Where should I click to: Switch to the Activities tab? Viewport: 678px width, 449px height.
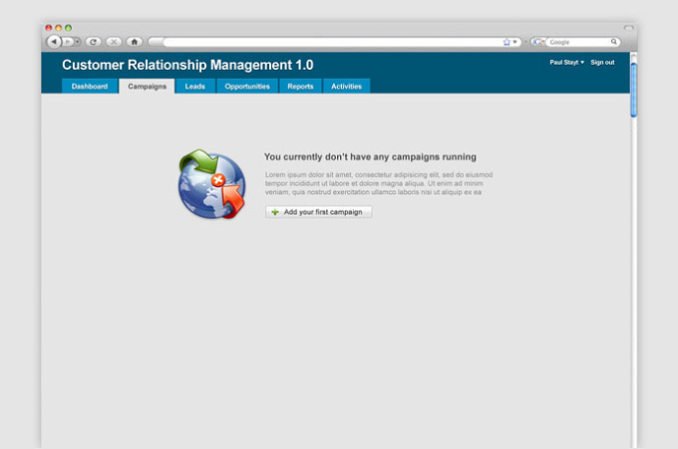click(346, 86)
